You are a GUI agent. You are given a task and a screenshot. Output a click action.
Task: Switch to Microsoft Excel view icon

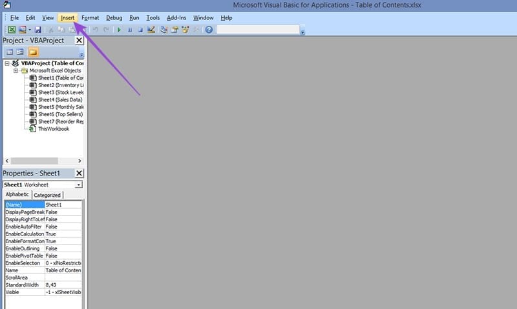12,30
